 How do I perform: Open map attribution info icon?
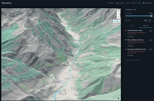[x=119, y=98]
